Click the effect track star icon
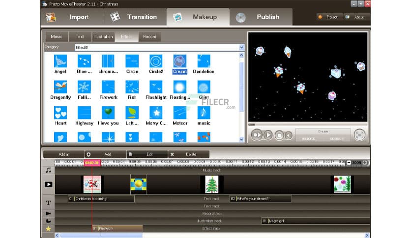 pos(48,229)
